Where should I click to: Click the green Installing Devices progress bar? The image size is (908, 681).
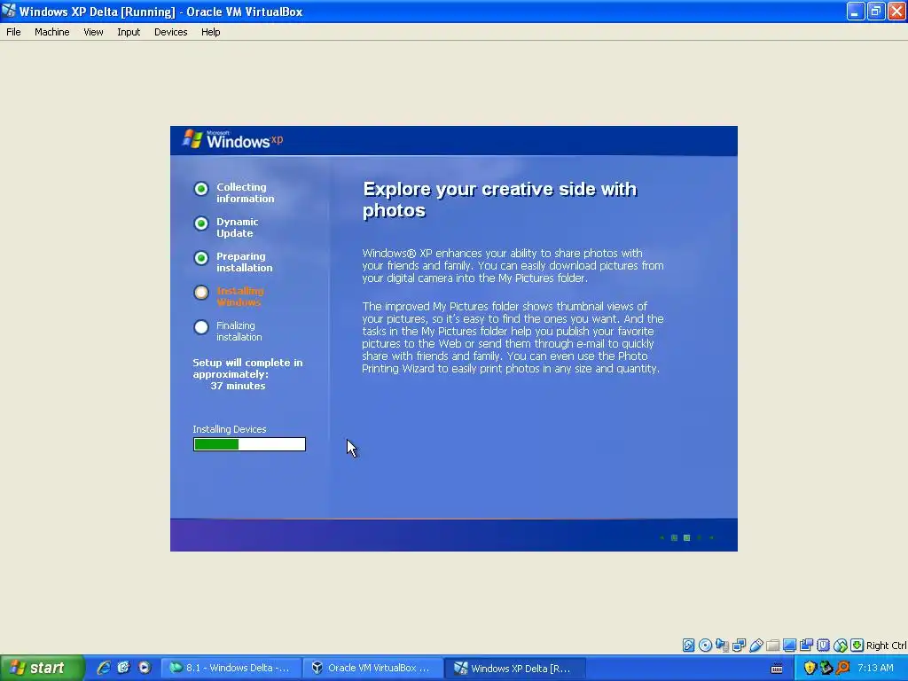(249, 444)
